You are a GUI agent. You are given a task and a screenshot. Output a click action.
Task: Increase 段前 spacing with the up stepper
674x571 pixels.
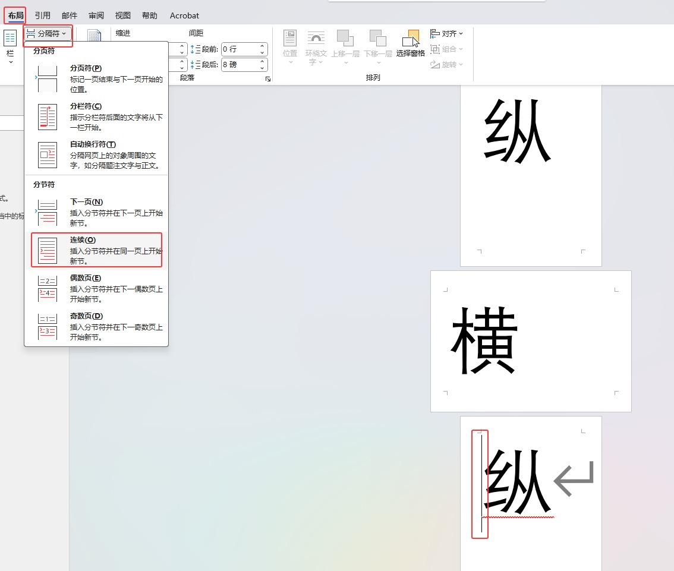click(262, 46)
